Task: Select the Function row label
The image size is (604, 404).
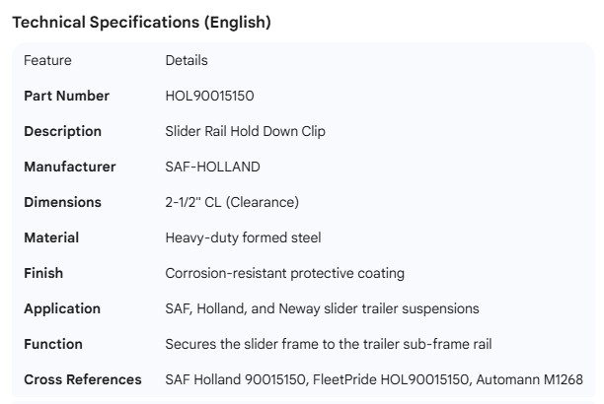Action: point(53,344)
